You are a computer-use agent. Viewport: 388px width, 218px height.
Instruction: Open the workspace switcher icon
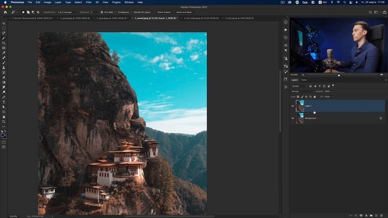click(376, 12)
